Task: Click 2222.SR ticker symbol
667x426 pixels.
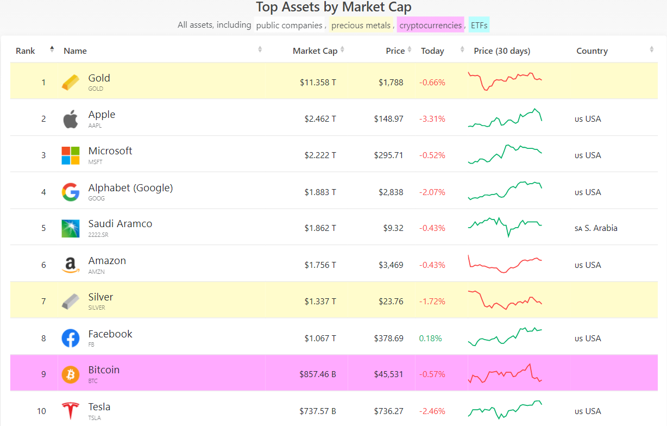Action: coord(99,235)
